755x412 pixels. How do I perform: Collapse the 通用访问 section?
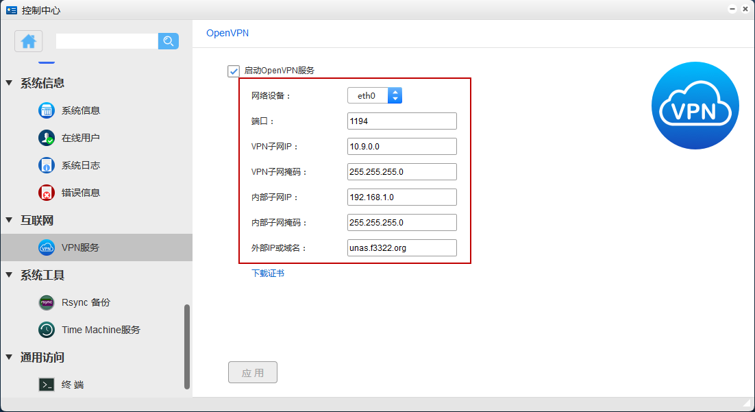(9, 357)
